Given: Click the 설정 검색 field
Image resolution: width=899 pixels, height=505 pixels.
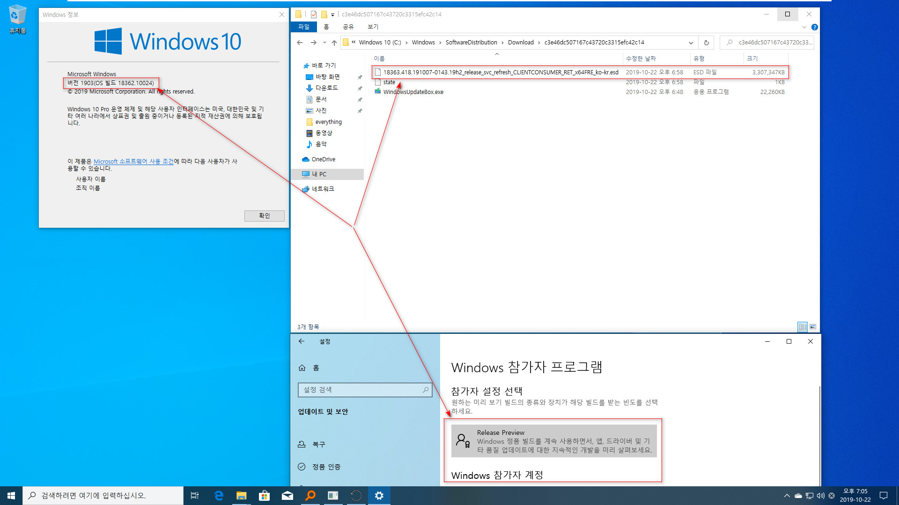Looking at the screenshot, I should click(365, 390).
